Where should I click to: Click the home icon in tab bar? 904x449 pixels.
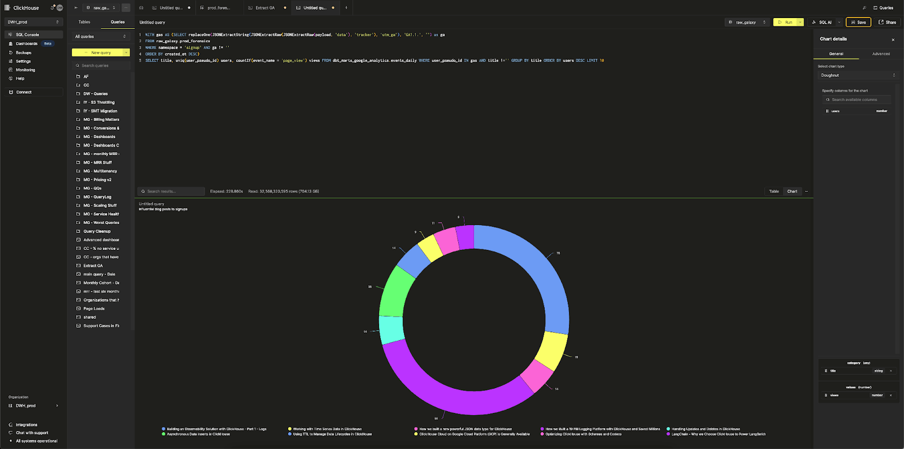click(141, 8)
